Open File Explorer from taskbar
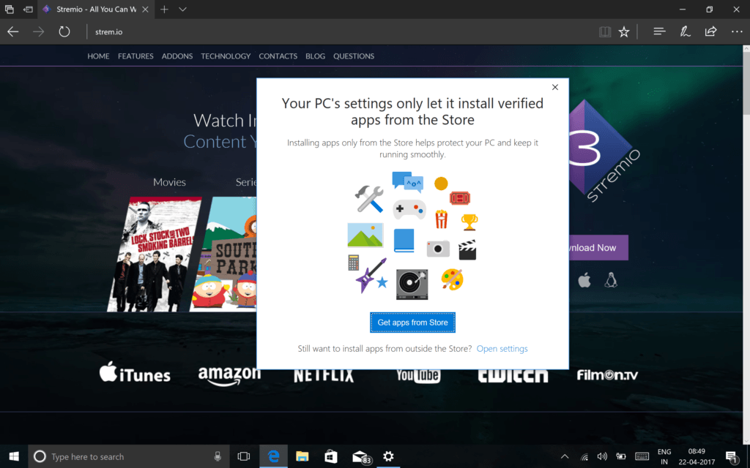This screenshot has height=468, width=750. pyautogui.click(x=302, y=456)
